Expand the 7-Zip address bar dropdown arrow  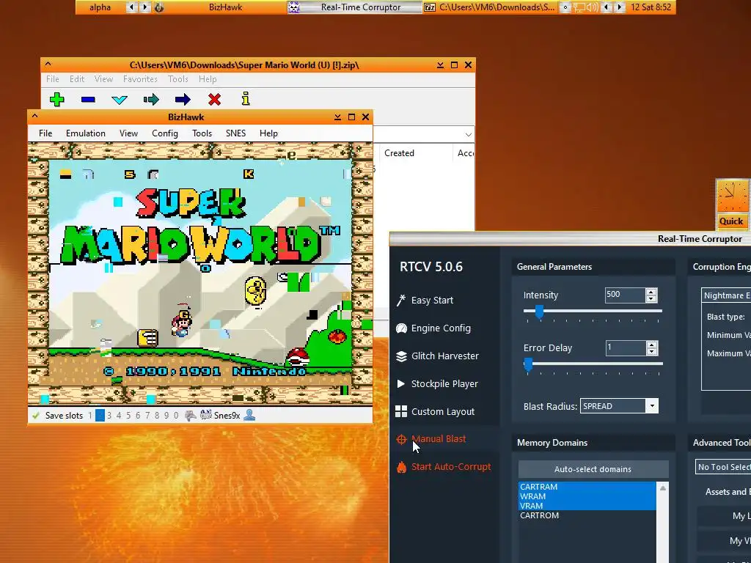click(469, 135)
